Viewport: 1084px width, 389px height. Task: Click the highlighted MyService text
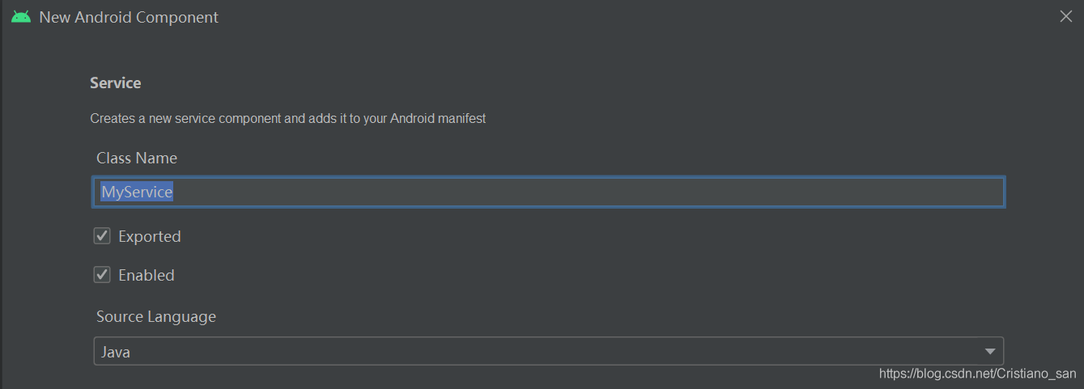pyautogui.click(x=137, y=192)
